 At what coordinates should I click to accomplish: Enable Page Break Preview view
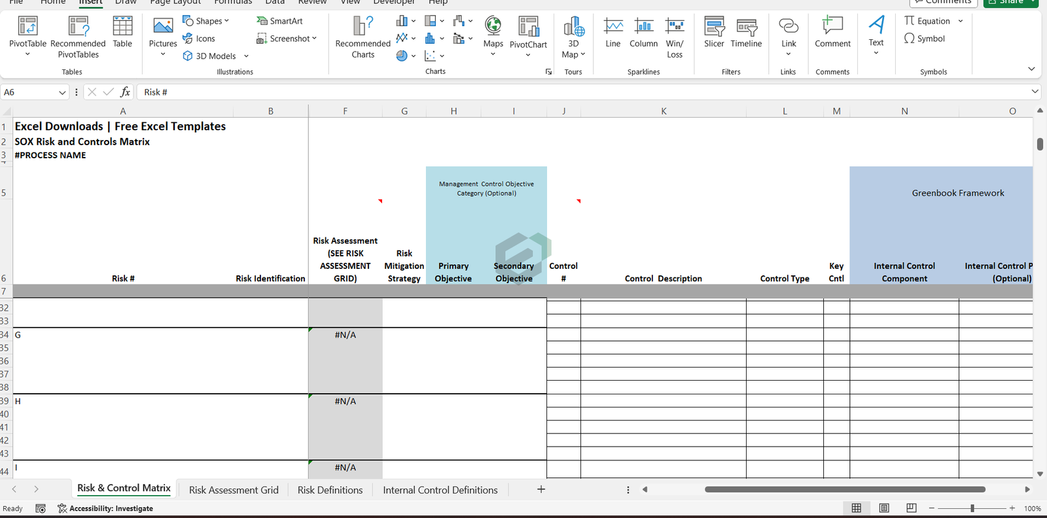(912, 508)
